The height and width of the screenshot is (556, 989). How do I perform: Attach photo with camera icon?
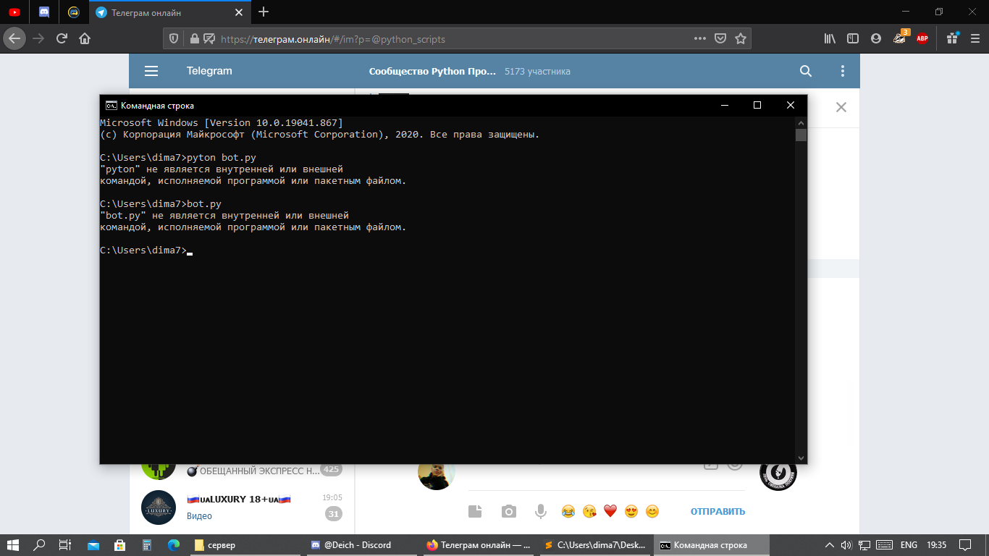(509, 512)
